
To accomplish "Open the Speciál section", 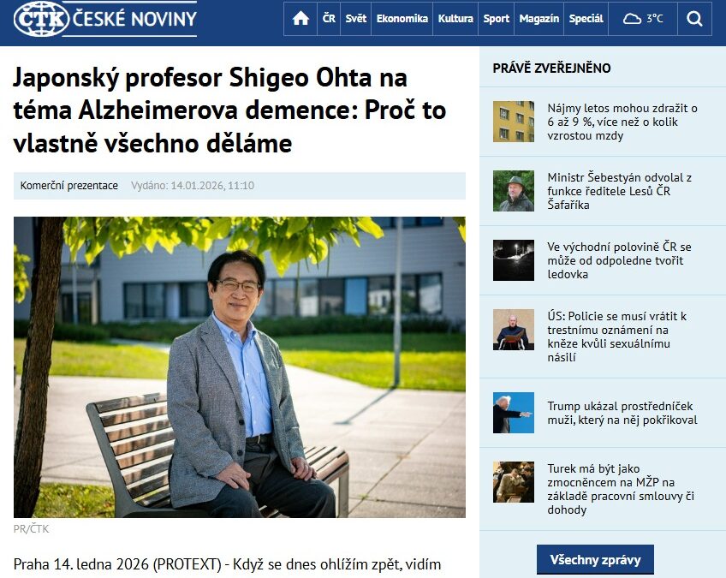I will pos(586,19).
